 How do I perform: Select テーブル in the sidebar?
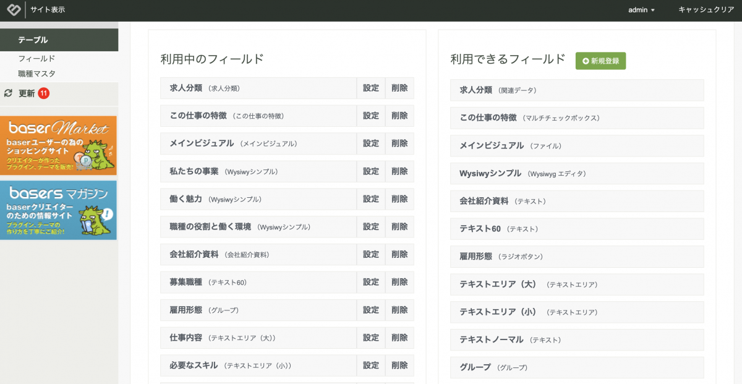coord(33,40)
